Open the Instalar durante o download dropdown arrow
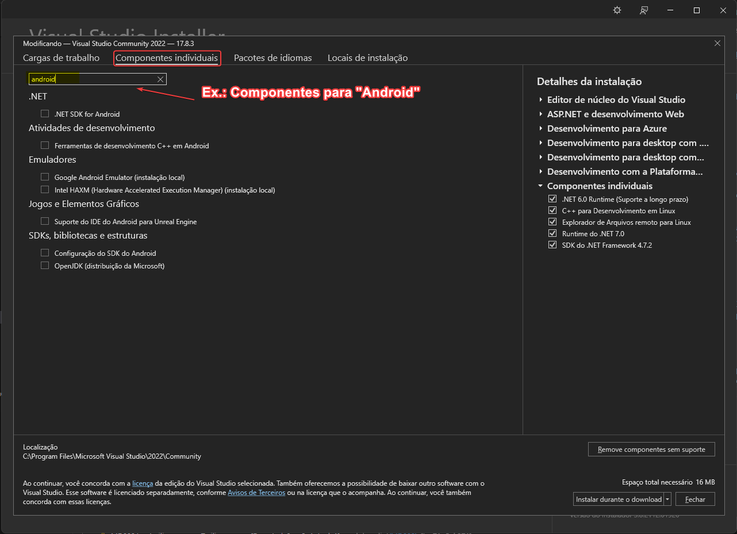 pos(667,499)
